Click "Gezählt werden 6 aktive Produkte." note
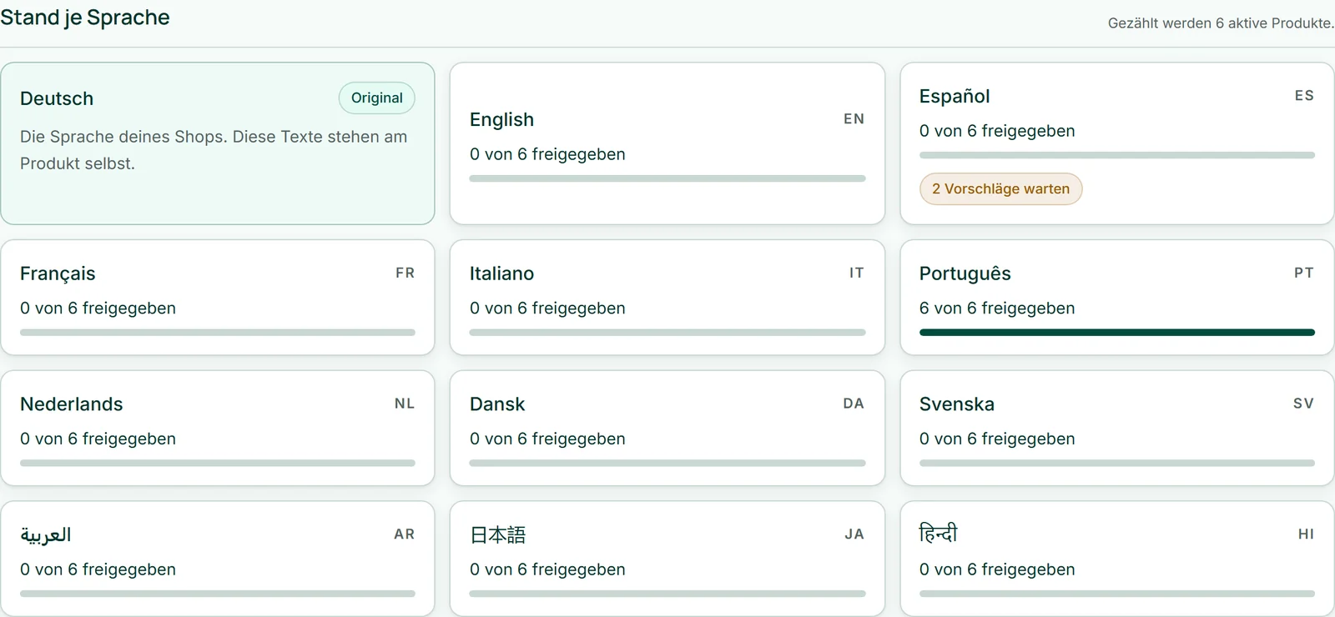1335x617 pixels. pos(1221,23)
